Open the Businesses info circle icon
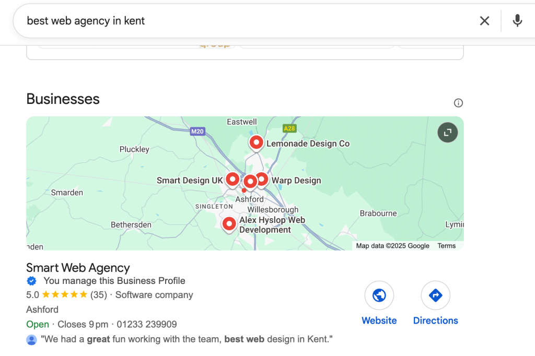Screen dimensions: 535x356 458,103
